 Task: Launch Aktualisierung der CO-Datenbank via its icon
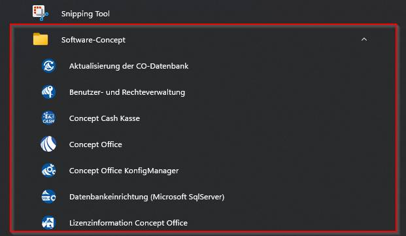(x=48, y=66)
